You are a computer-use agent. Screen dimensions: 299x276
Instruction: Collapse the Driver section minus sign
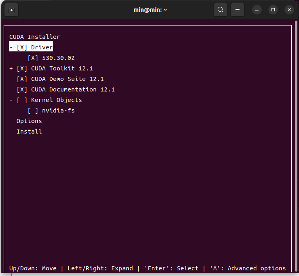(11, 47)
